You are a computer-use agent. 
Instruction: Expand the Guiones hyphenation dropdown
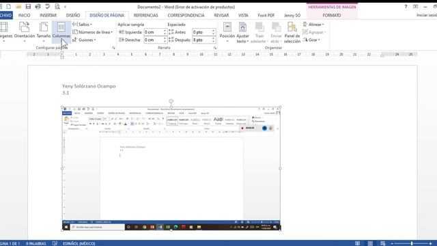coord(84,40)
